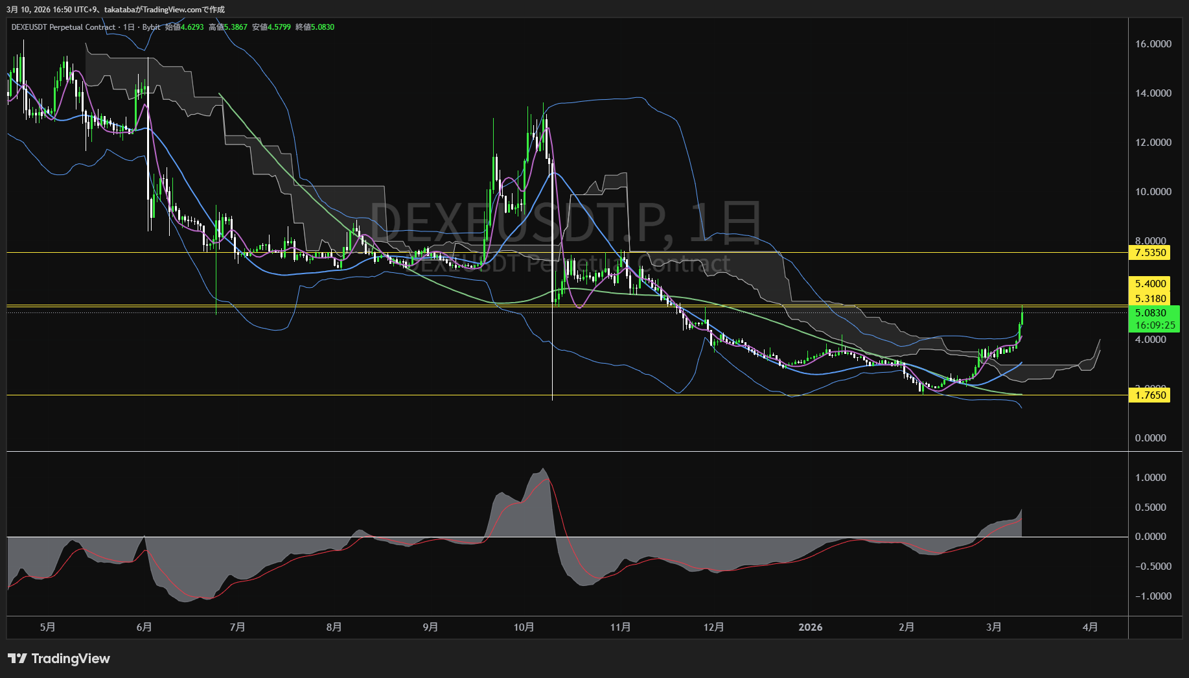Click the 10月 label on time axis
This screenshot has height=678, width=1189.
pos(524,627)
